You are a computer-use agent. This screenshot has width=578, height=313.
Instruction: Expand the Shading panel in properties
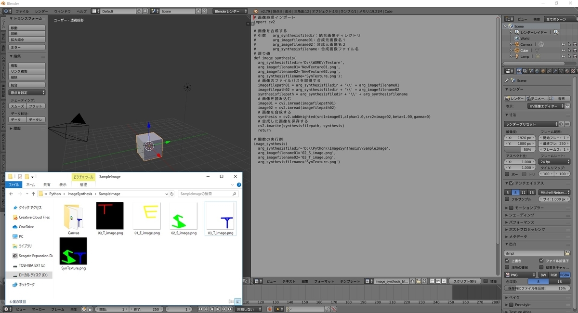point(522,215)
